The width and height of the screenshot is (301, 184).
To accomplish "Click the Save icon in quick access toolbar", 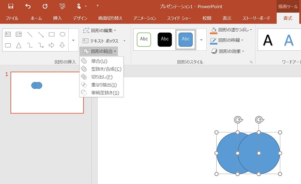I will 11,6.
